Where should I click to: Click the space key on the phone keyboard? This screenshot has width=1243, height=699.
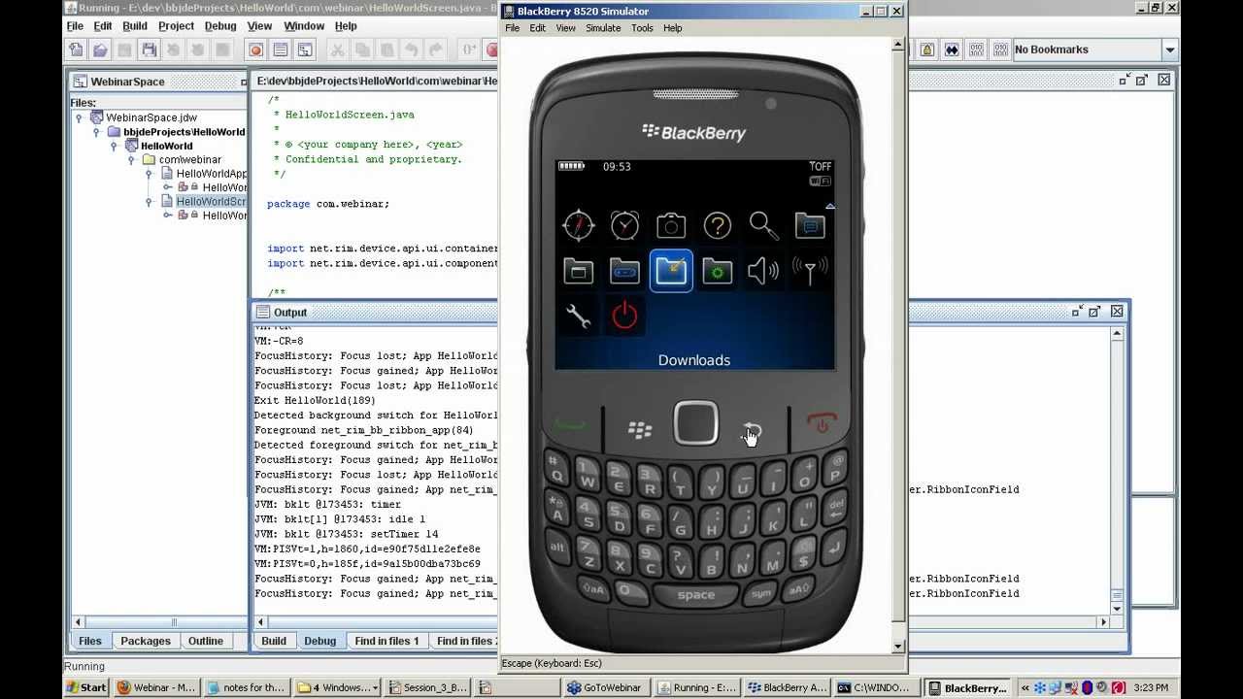[x=695, y=595]
